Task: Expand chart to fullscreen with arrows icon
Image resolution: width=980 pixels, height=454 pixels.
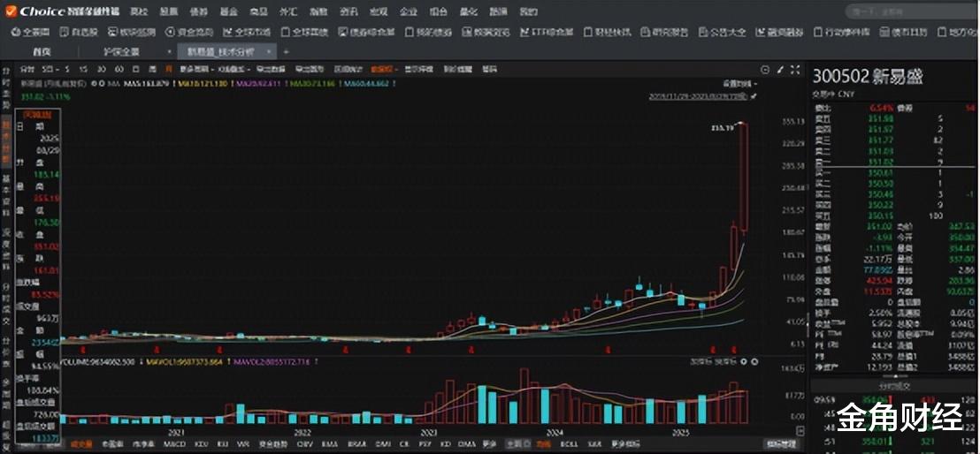Action: [795, 70]
